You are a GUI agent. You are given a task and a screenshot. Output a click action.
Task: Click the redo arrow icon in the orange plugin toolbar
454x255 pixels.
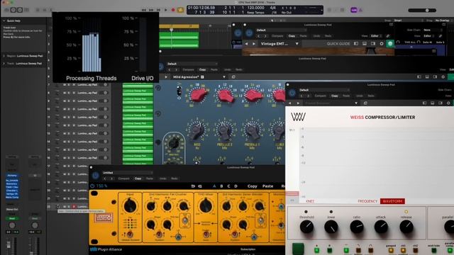coord(200,186)
